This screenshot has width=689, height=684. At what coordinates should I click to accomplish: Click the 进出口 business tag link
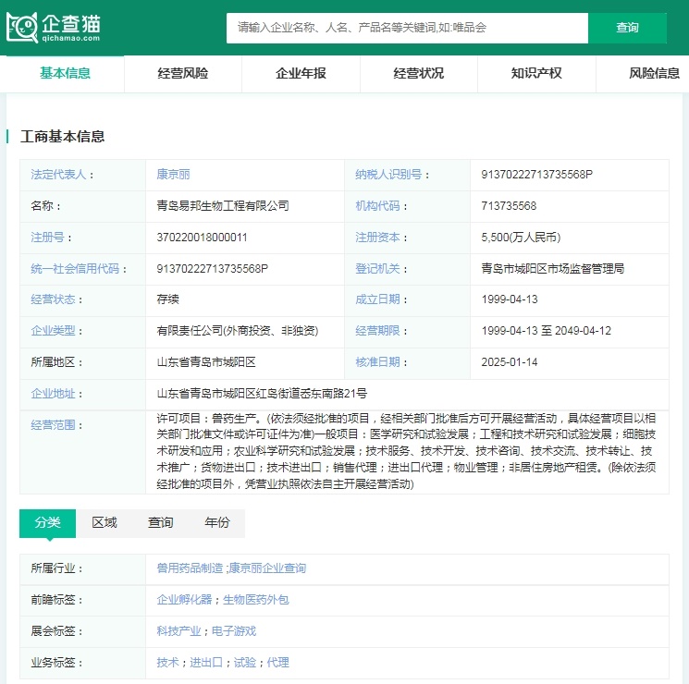coord(205,663)
